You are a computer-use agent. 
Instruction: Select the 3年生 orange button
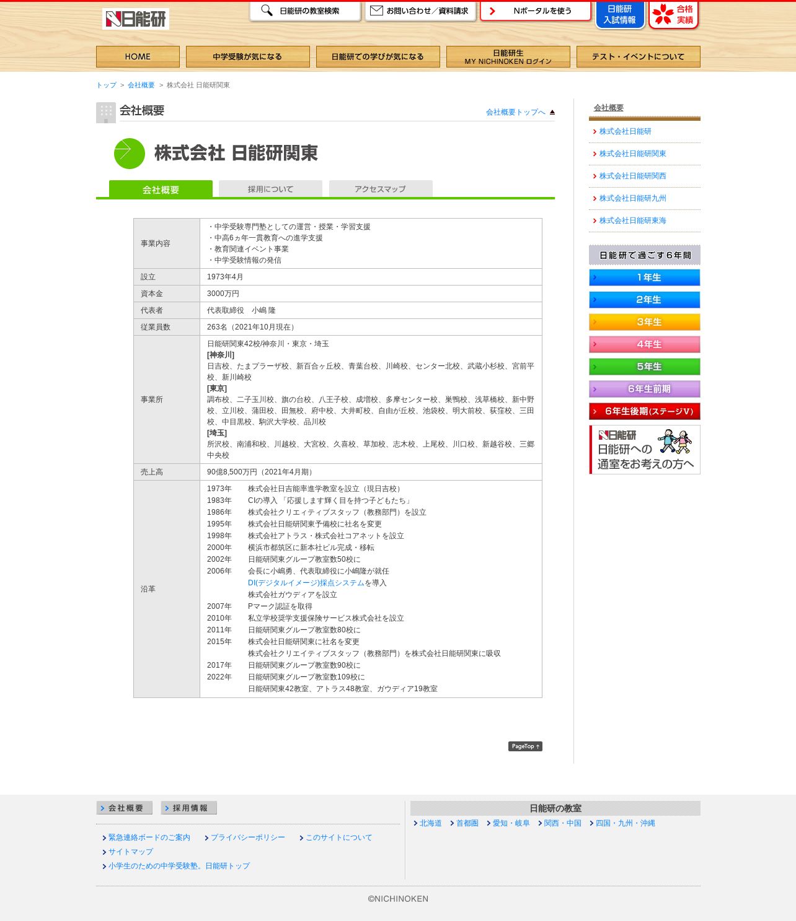(x=645, y=322)
